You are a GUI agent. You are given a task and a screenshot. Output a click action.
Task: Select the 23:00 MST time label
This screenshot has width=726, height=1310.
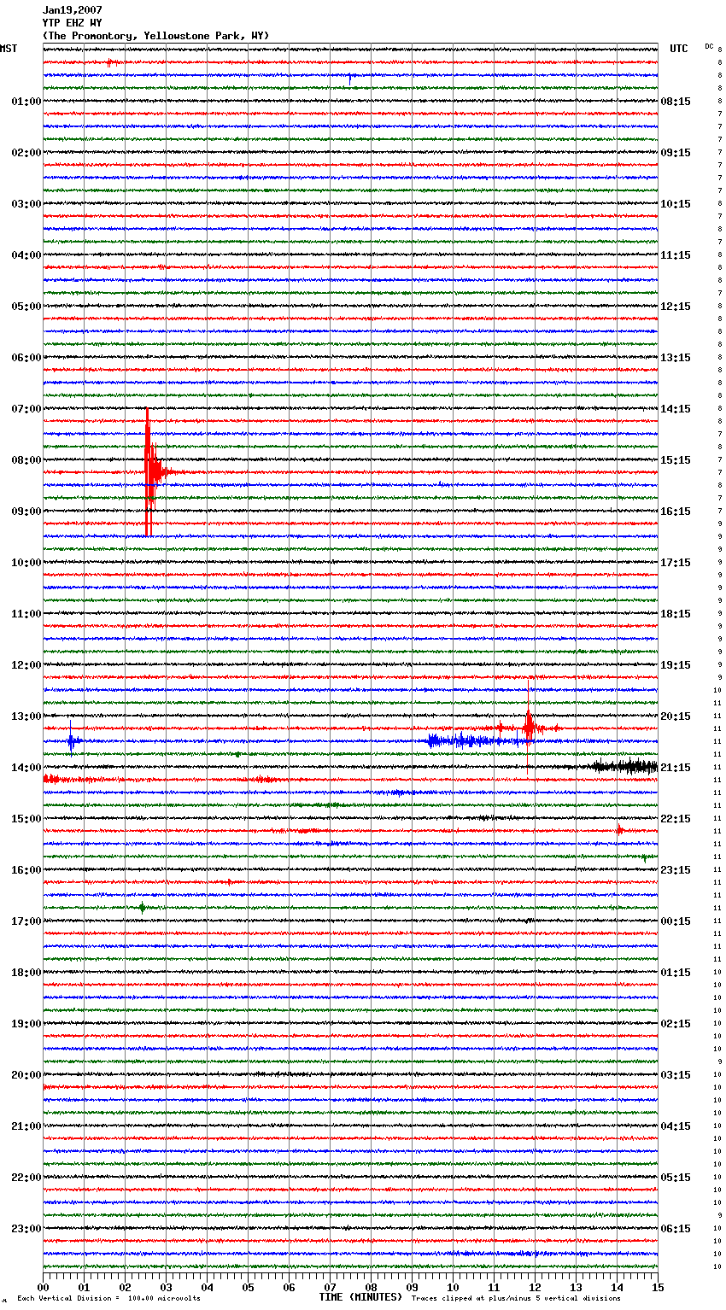click(x=26, y=1229)
